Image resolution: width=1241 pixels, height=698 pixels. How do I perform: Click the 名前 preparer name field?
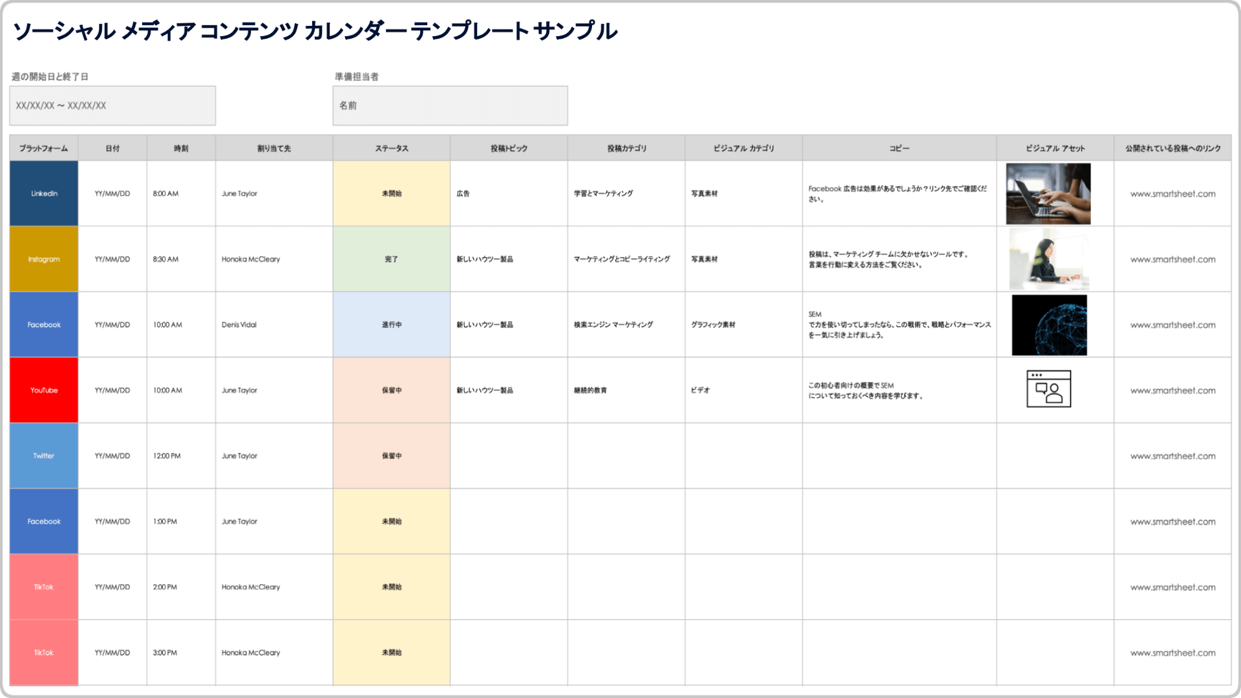450,105
